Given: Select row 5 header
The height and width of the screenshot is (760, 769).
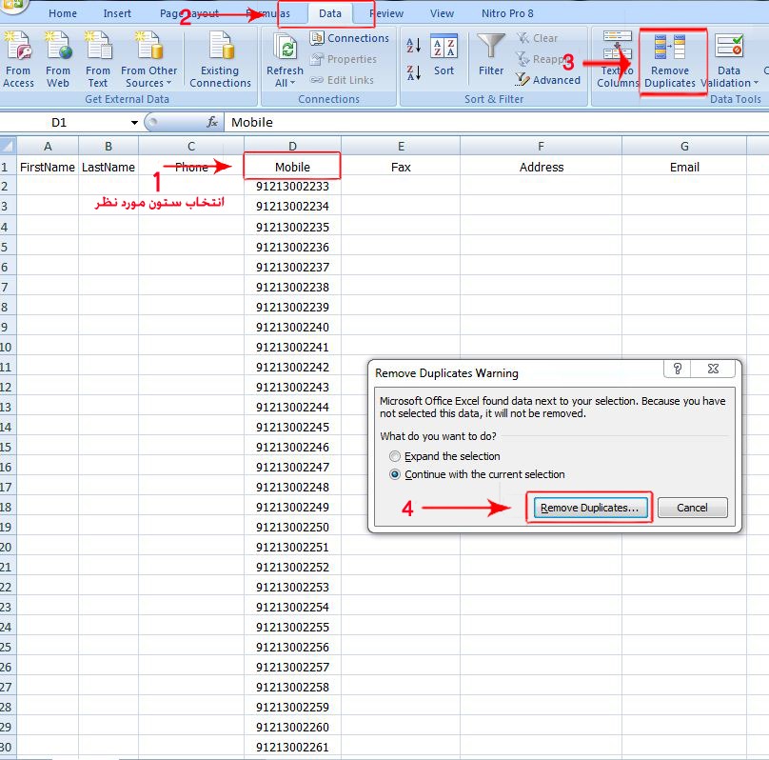Looking at the screenshot, I should click(x=8, y=247).
